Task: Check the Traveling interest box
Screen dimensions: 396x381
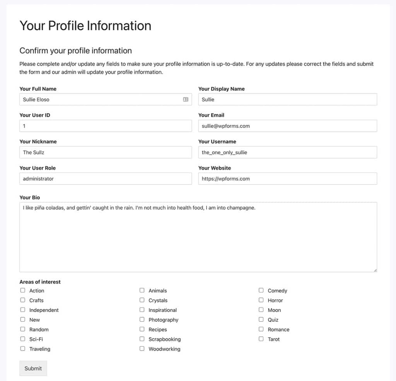Action: 23,349
